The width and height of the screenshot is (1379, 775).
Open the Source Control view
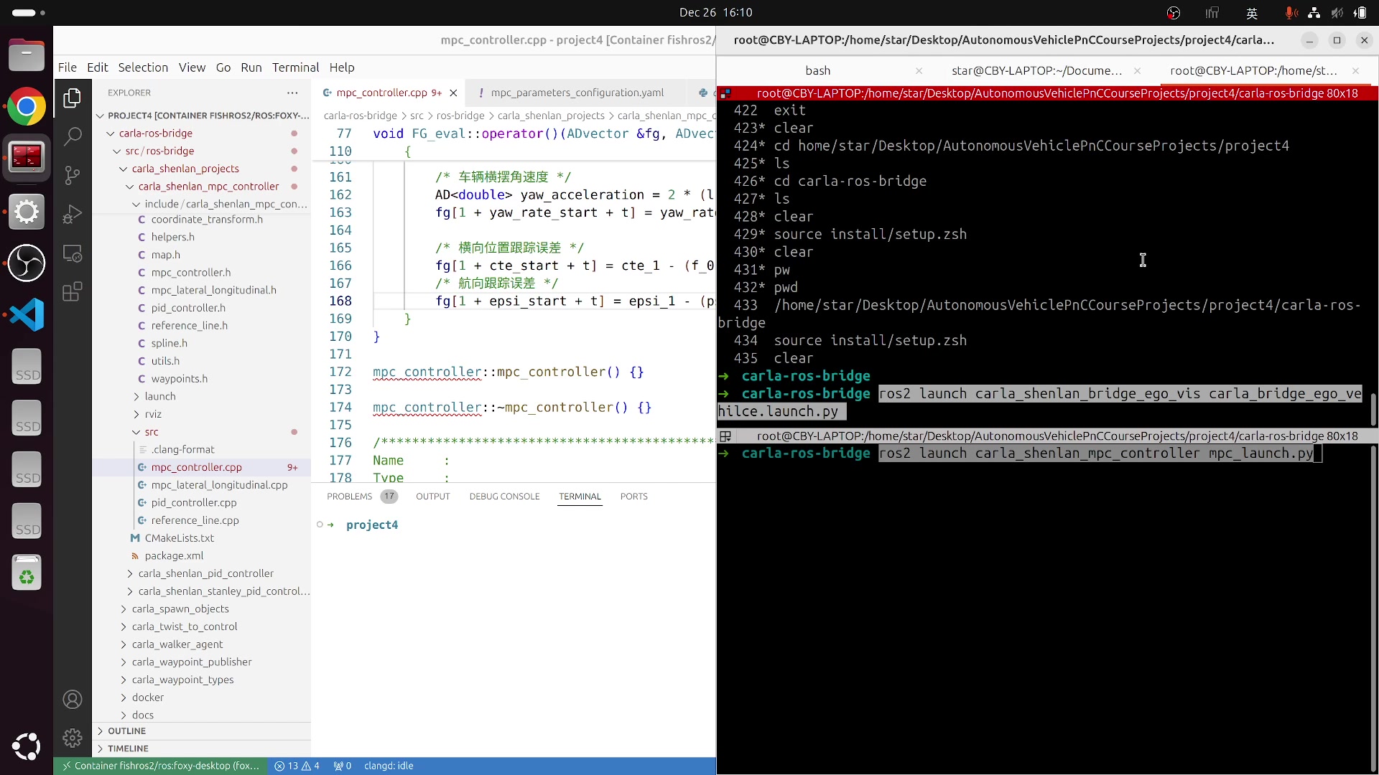click(x=73, y=175)
